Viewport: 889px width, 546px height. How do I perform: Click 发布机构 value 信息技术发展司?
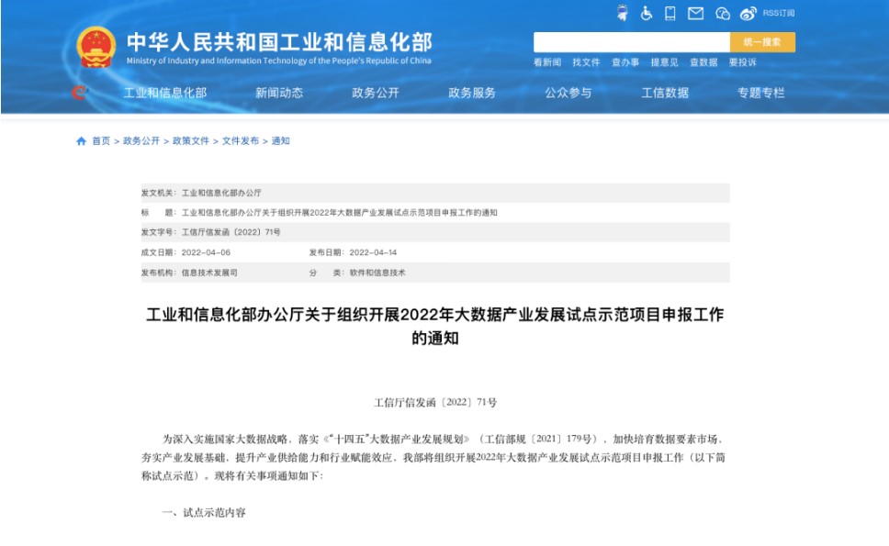[x=209, y=273]
